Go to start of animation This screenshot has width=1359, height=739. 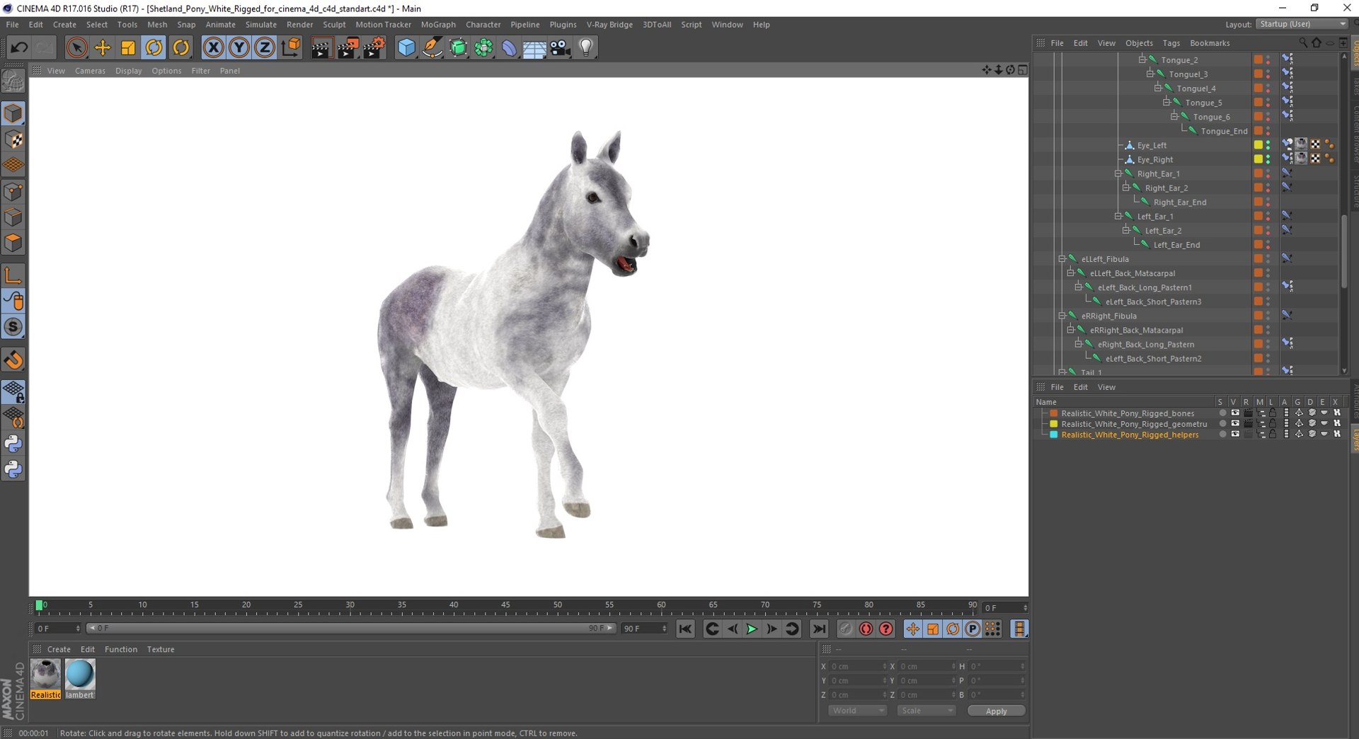(685, 629)
